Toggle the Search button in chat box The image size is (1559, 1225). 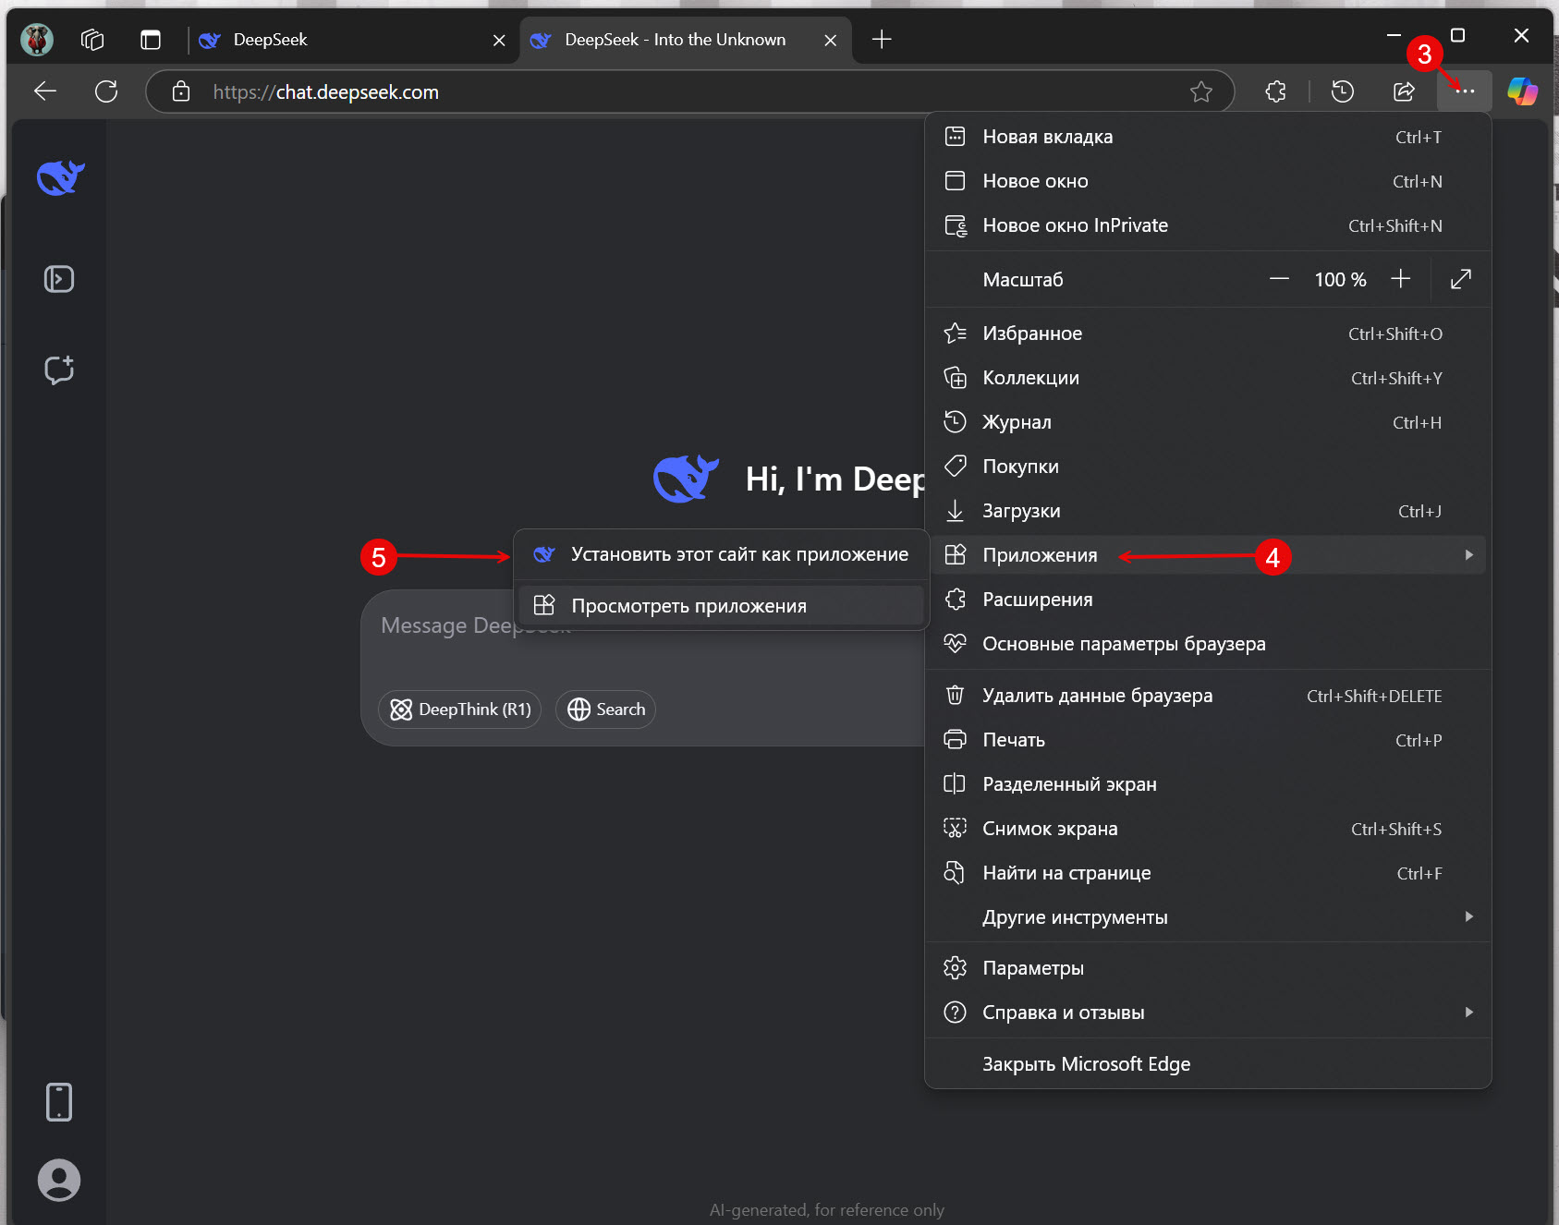(x=605, y=710)
